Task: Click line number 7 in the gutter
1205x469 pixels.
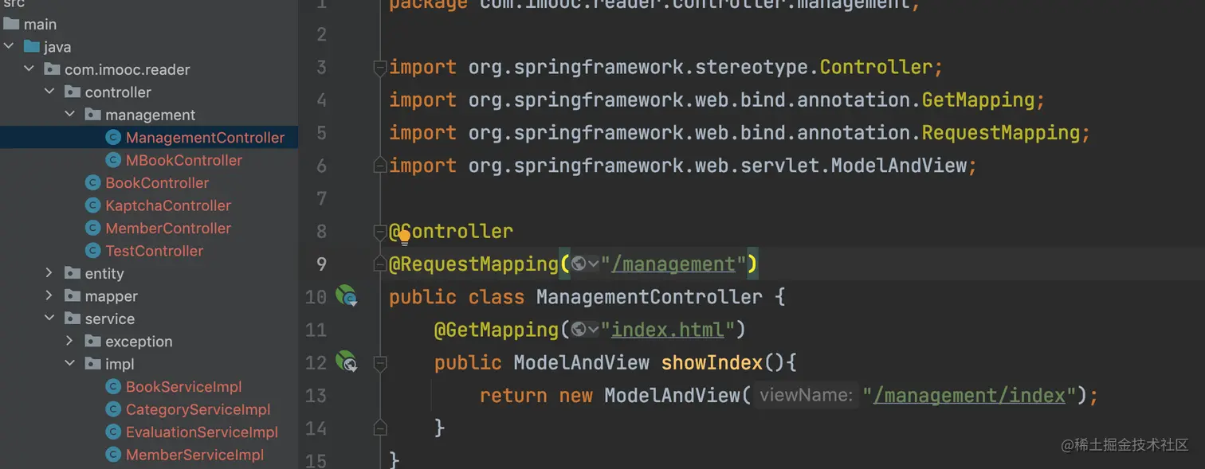Action: [x=321, y=198]
